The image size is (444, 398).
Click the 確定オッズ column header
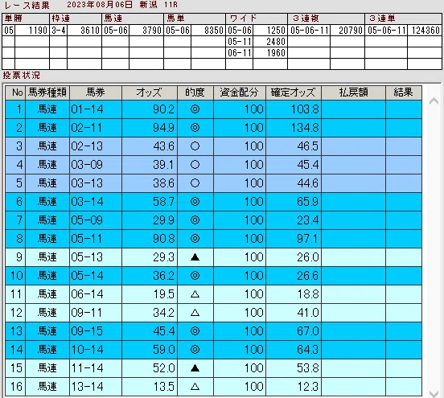[294, 92]
